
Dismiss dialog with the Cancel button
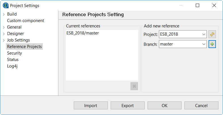coord(201,105)
